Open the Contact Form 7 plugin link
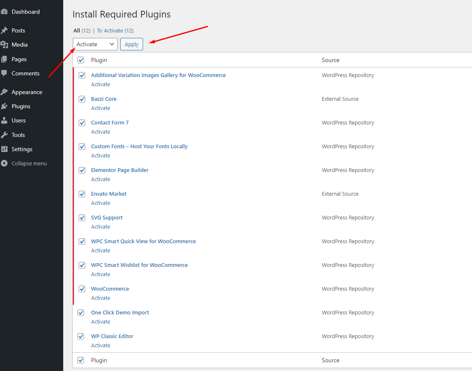The height and width of the screenshot is (371, 472). 110,123
